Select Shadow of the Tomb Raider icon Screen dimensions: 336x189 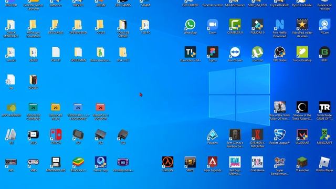coord(302,107)
